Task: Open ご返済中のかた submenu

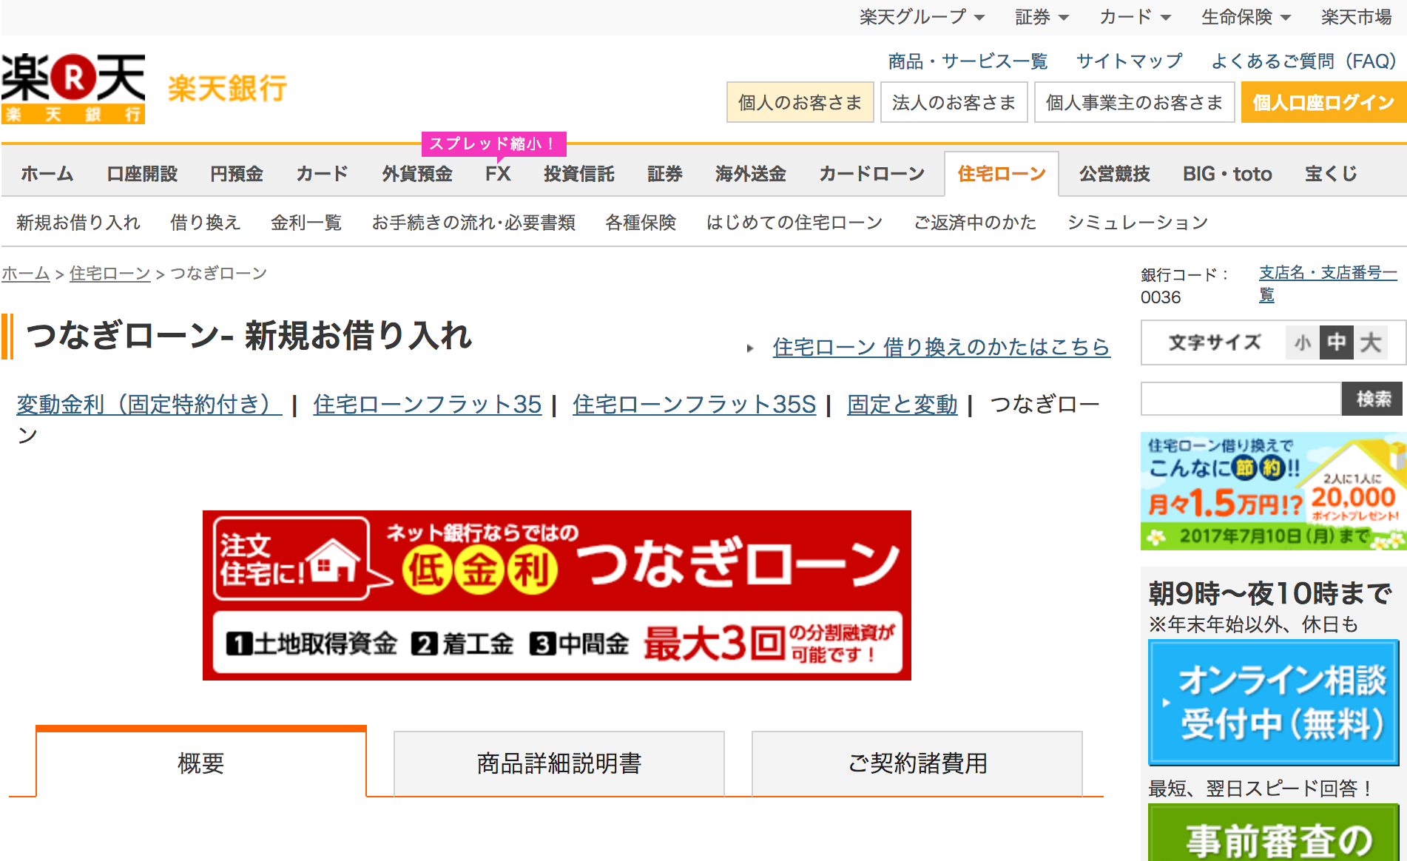Action: coord(975,222)
